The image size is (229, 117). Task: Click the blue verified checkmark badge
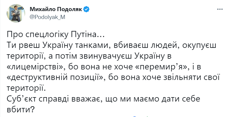[x=86, y=9]
